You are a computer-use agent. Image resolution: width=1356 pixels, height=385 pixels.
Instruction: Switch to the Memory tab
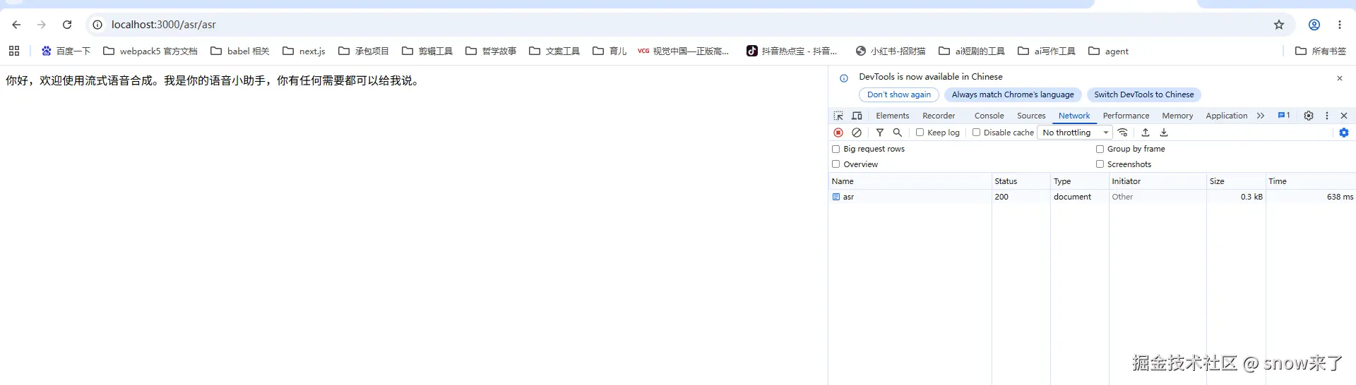point(1177,116)
